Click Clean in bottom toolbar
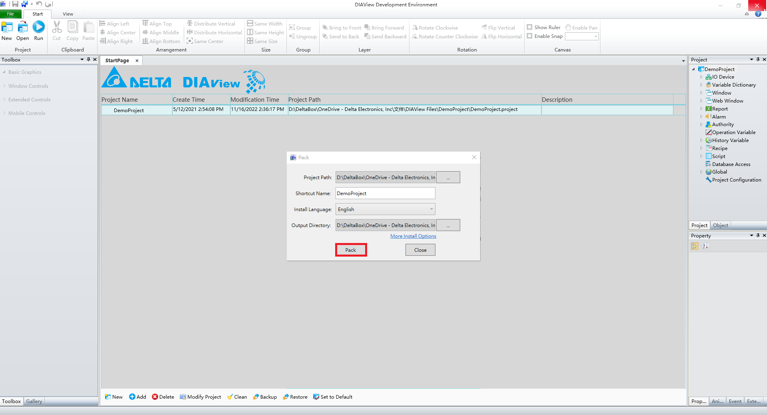Viewport: 767px width, 415px height. [x=237, y=397]
